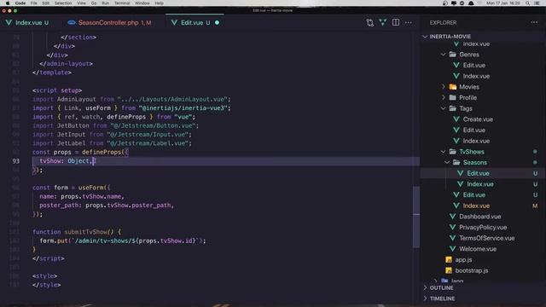Split the editor right
546x307 pixels.
396,23
